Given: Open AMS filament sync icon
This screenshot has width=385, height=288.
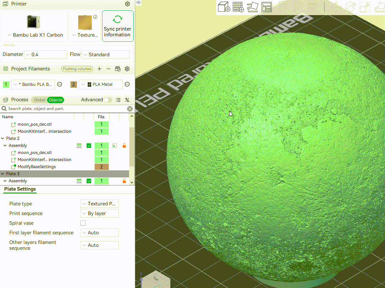Looking at the screenshot, I should [118, 69].
